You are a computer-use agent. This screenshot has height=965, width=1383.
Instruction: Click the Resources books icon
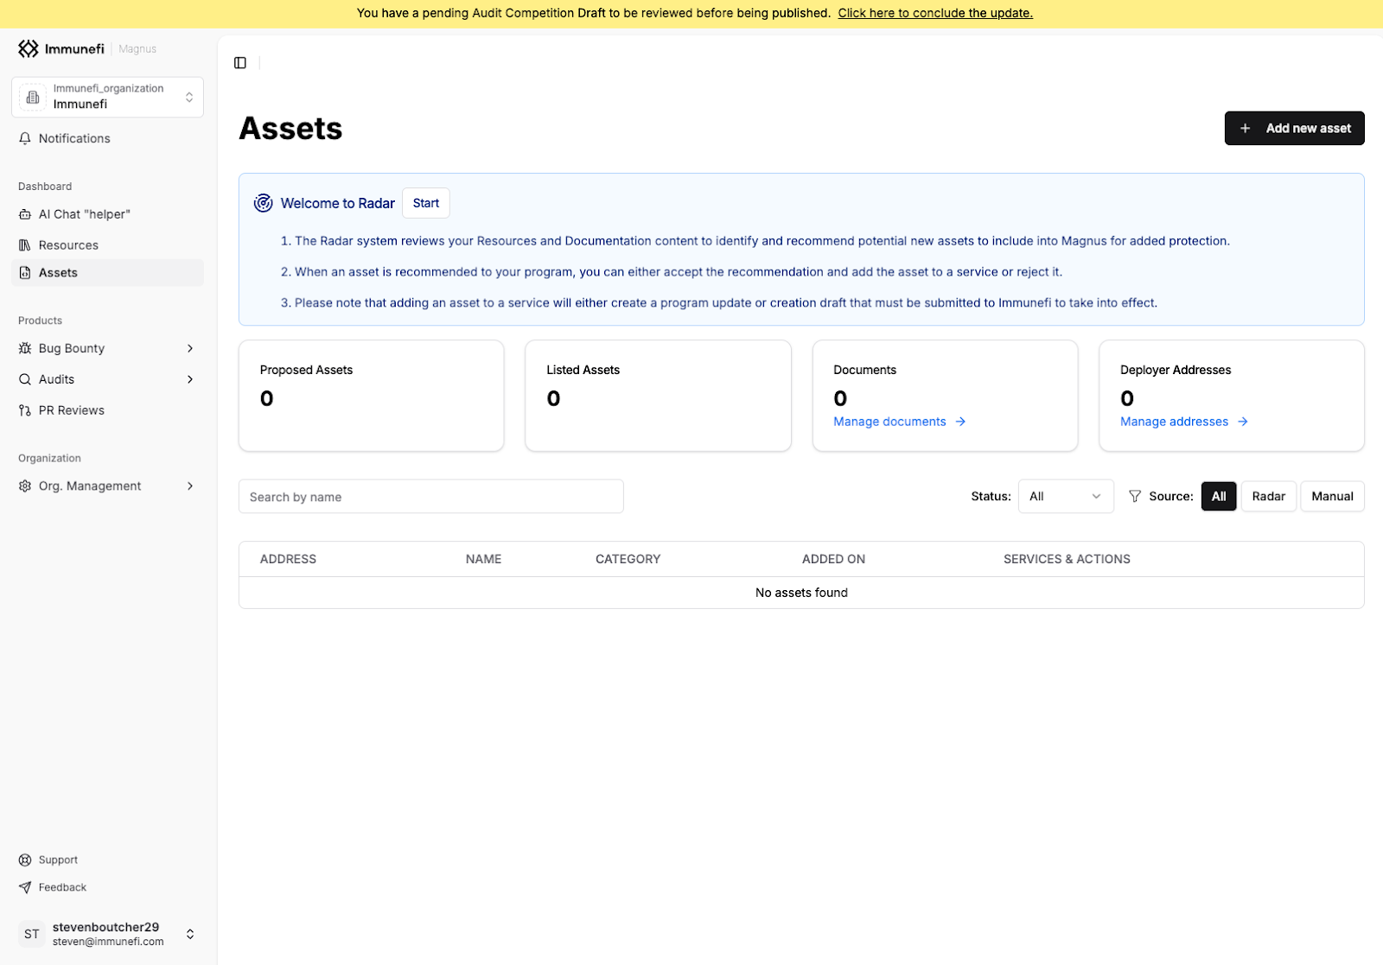point(25,245)
